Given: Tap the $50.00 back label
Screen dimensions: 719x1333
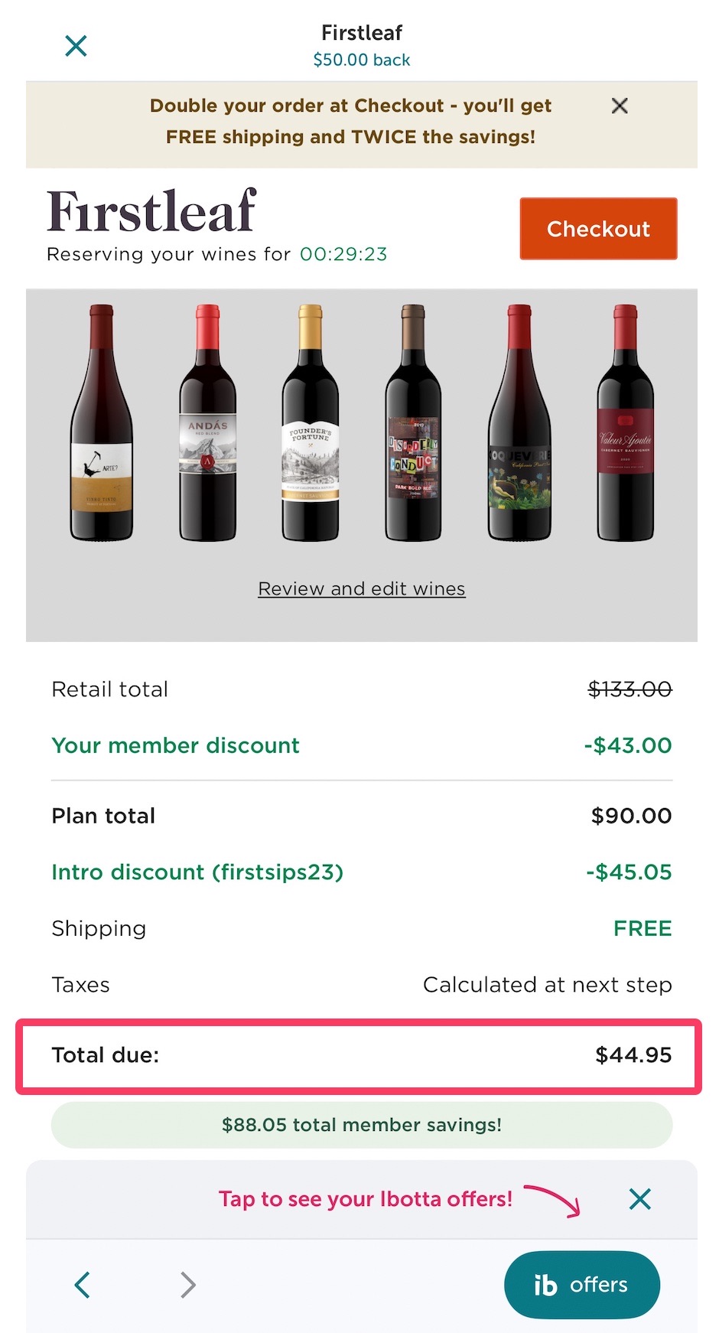Looking at the screenshot, I should tap(362, 60).
